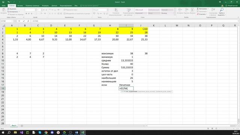The image size is (240, 135).
Task: Click Merge and Center button
Action: [x=77, y=13]
